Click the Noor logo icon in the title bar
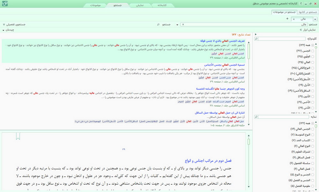This screenshot has width=319, height=192. tap(5, 4)
